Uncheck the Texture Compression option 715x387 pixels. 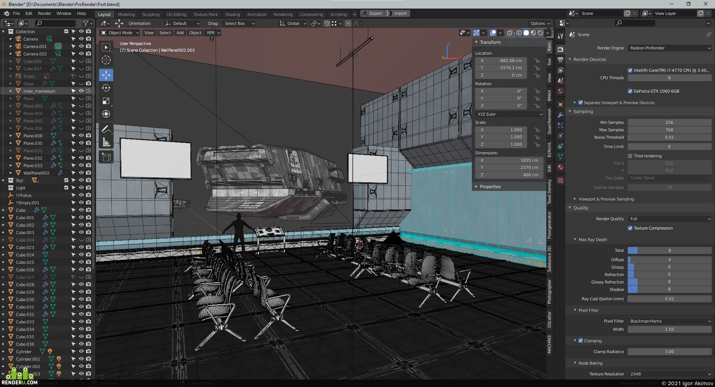[x=630, y=228]
